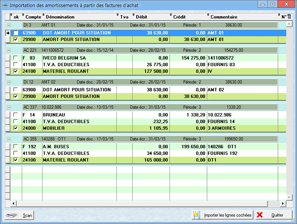Click the FOURNIS 192 comment cell
Screen dimensions: 297x224
(x=242, y=153)
